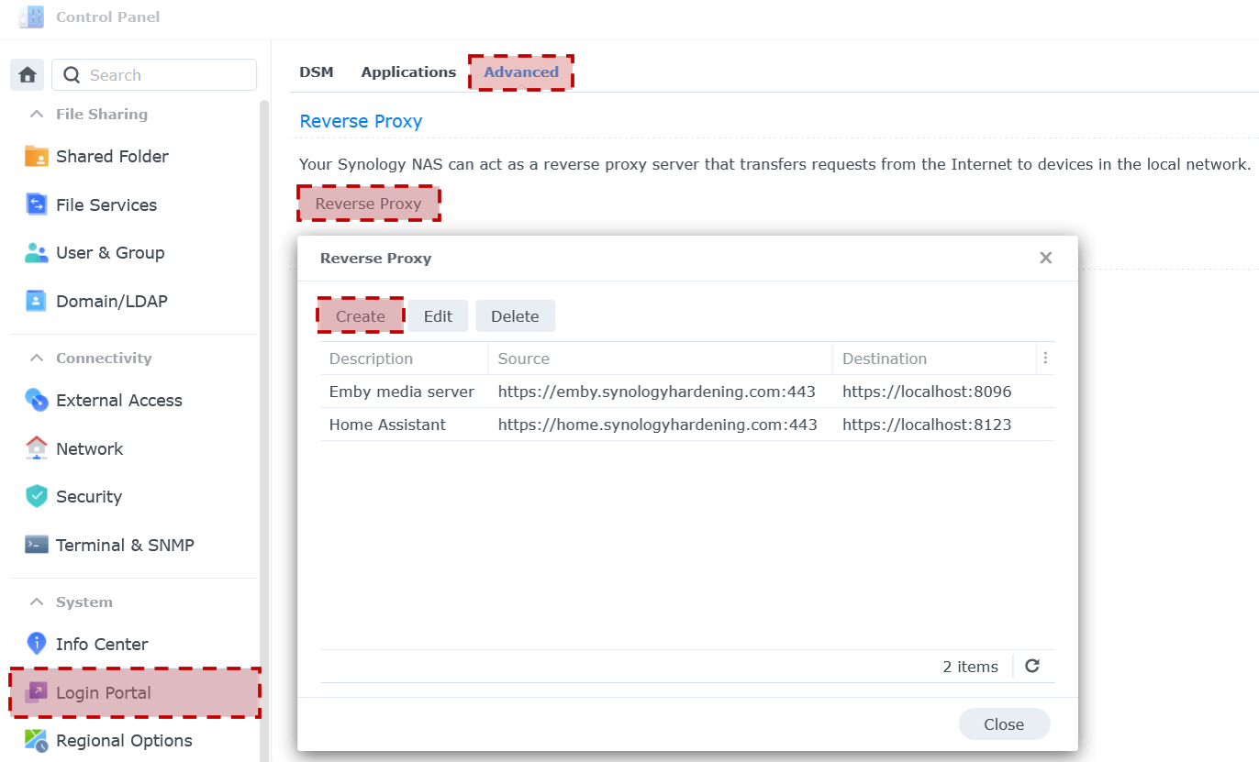Screen dimensions: 1259x762
Task: Click the Control Panel search field
Action: [154, 75]
